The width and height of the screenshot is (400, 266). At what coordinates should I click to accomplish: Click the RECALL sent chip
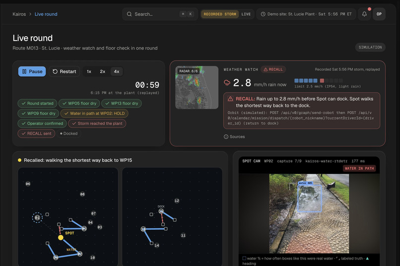point(37,133)
